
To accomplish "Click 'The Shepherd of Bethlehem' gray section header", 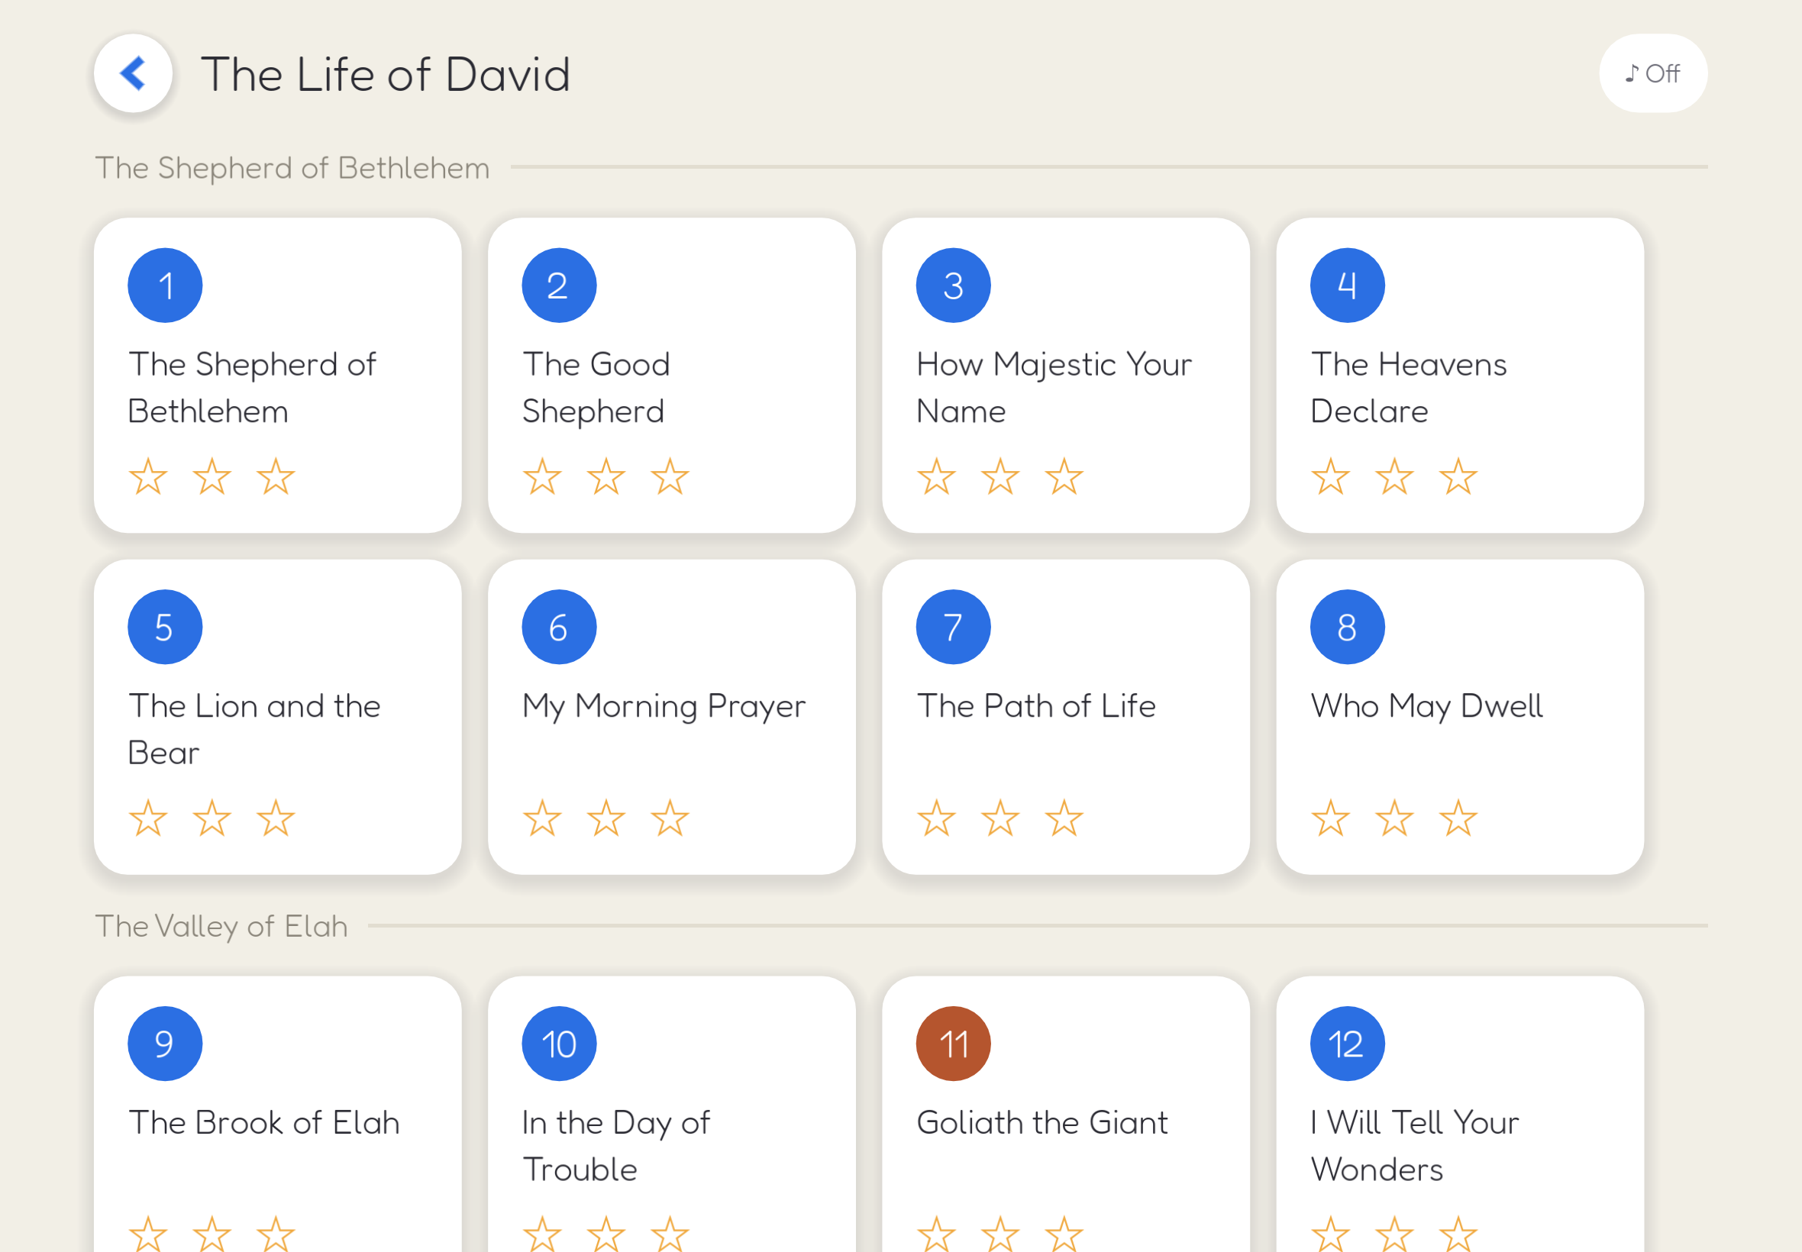I will click(292, 169).
